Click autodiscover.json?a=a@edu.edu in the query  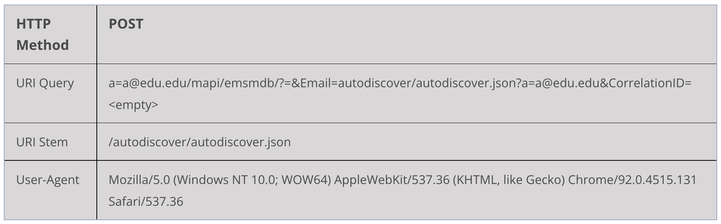click(509, 83)
